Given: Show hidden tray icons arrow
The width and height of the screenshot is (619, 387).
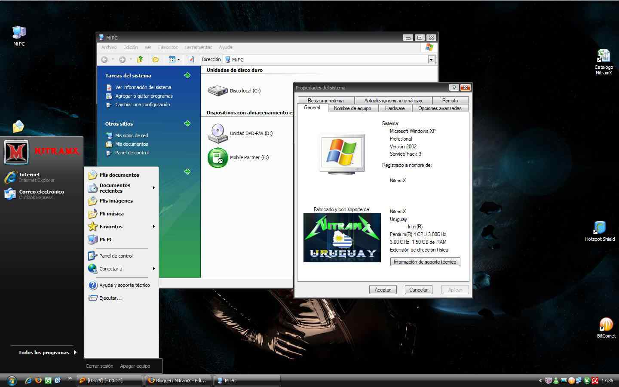Looking at the screenshot, I should (x=540, y=381).
